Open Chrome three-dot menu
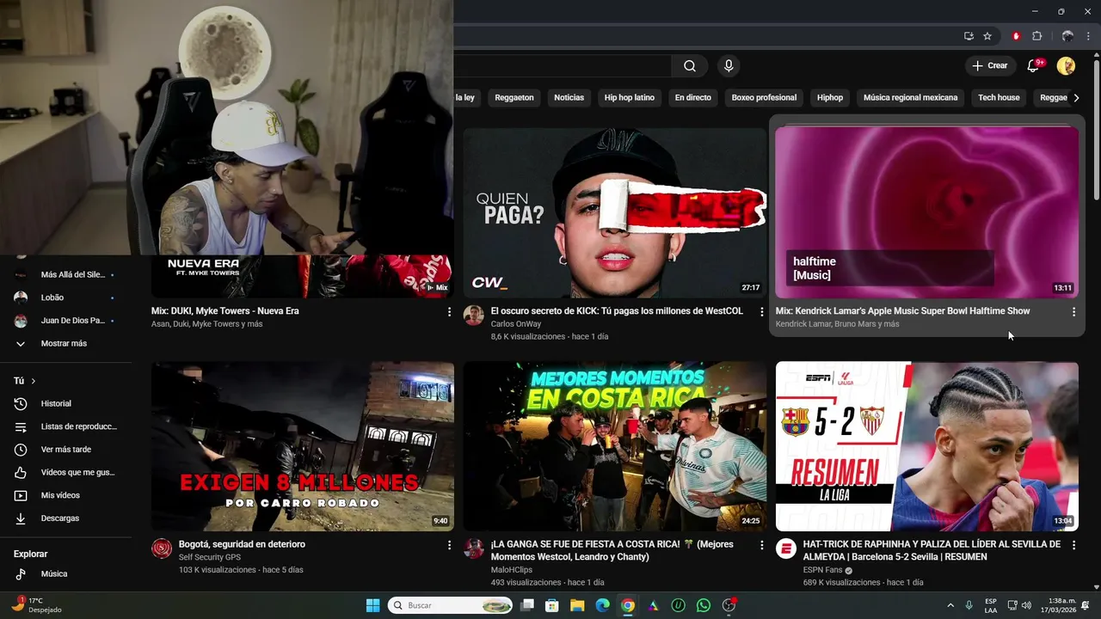The height and width of the screenshot is (619, 1101). [x=1087, y=36]
